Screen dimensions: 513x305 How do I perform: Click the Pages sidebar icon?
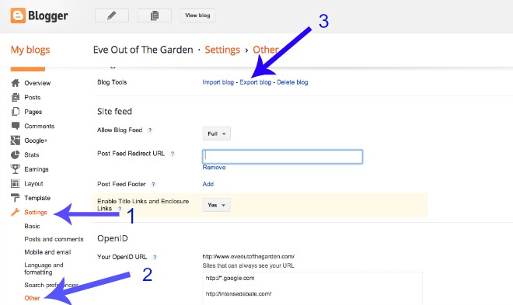[x=15, y=112]
